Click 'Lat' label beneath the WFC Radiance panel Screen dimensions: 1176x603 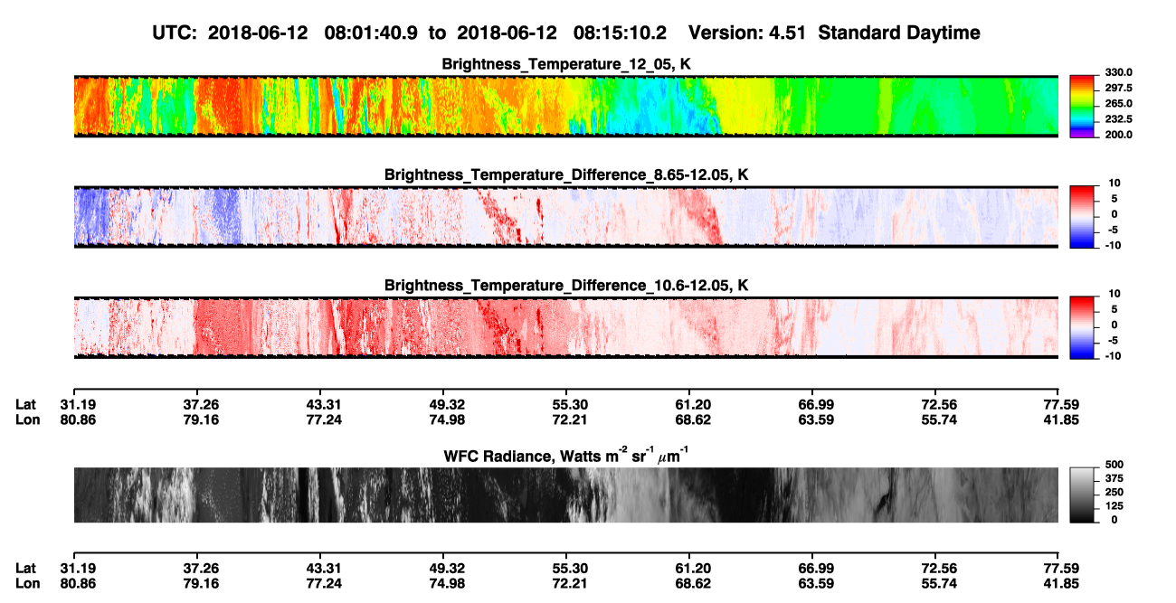coord(26,568)
